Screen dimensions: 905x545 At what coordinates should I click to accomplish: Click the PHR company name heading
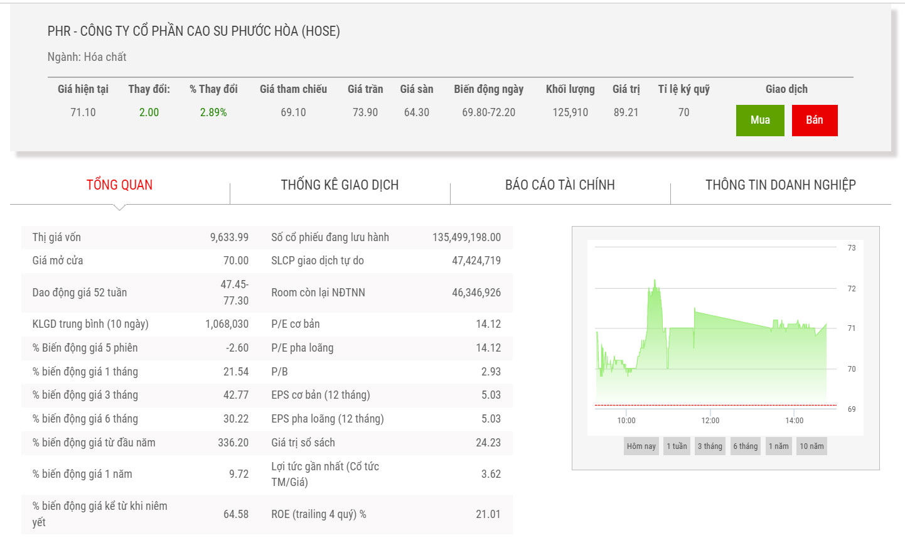pyautogui.click(x=193, y=31)
